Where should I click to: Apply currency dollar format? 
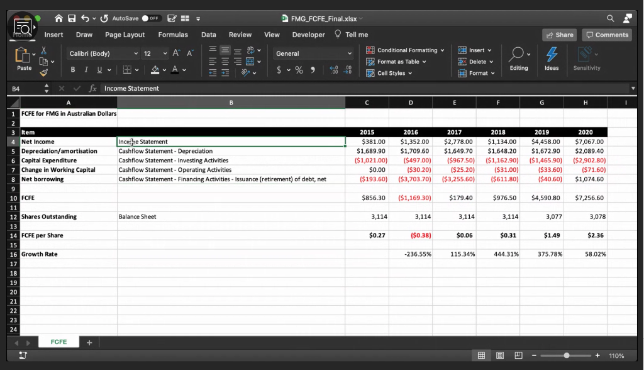pyautogui.click(x=279, y=70)
